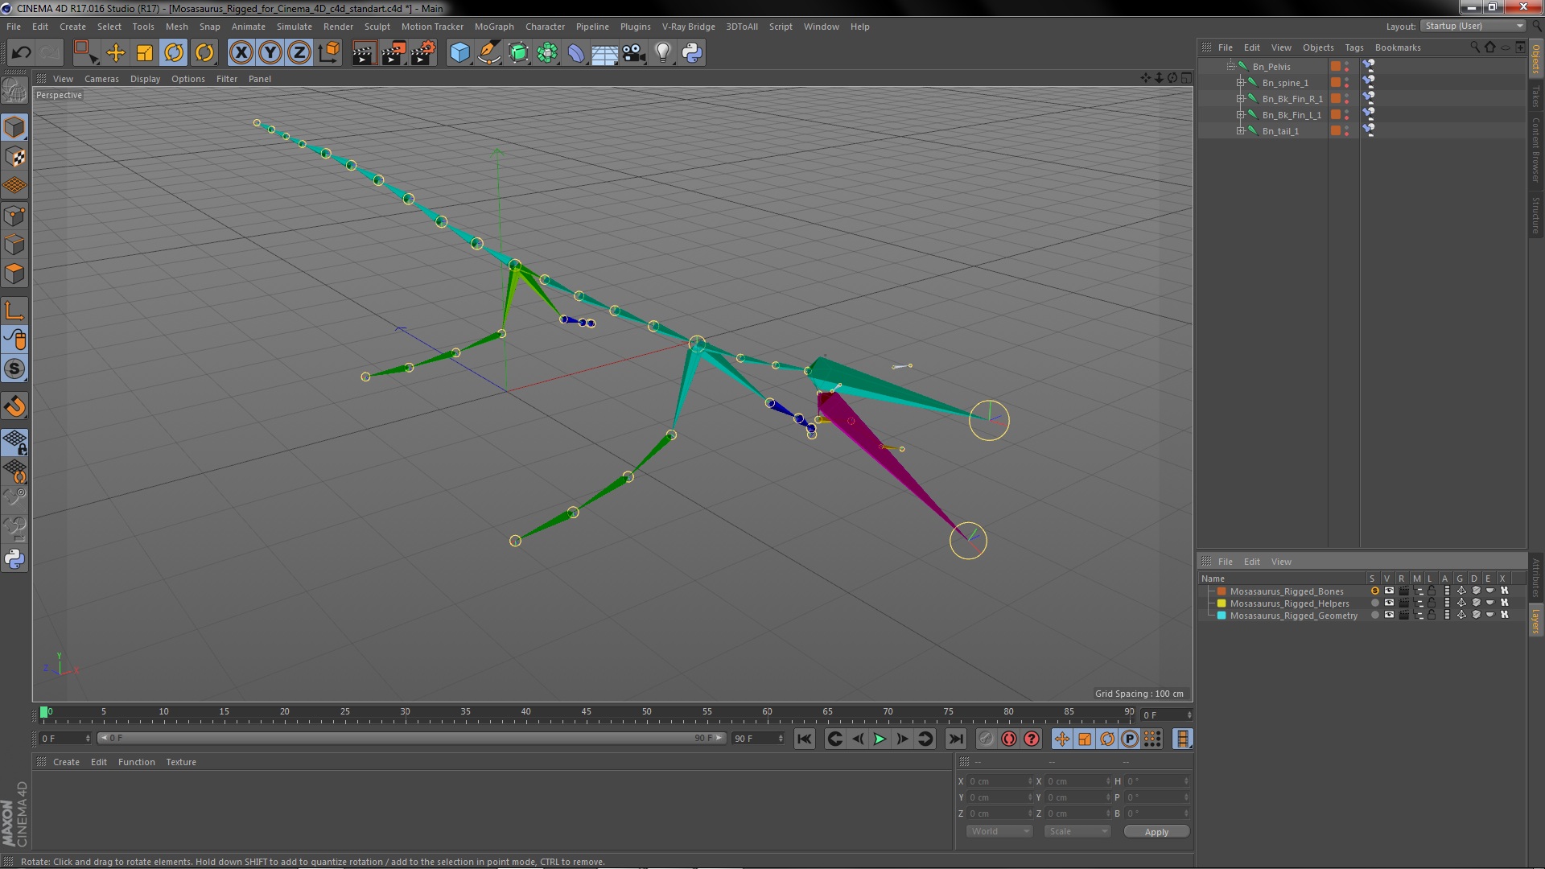
Task: Toggle lock on Mosasaurus_Rigged_Bones layer
Action: click(x=1432, y=591)
